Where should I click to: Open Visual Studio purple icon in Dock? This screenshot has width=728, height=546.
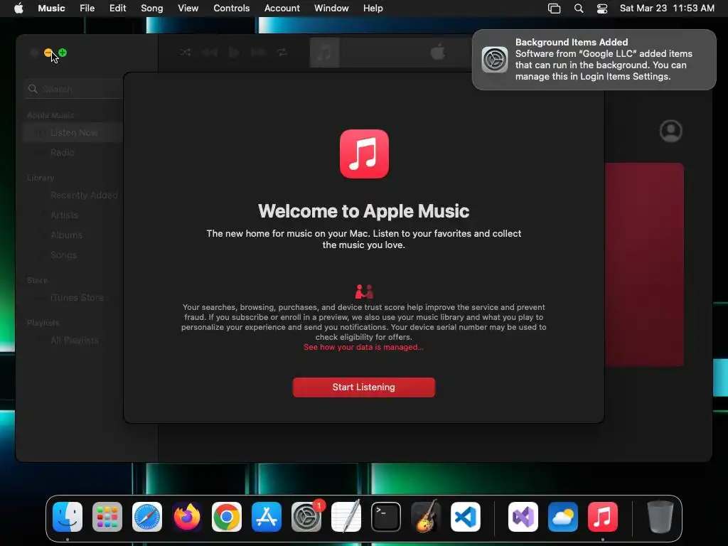point(523,517)
